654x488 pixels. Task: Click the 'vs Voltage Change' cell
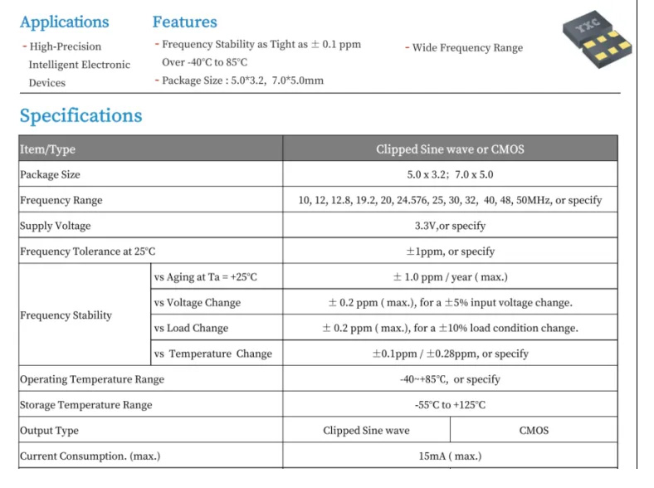pos(217,302)
